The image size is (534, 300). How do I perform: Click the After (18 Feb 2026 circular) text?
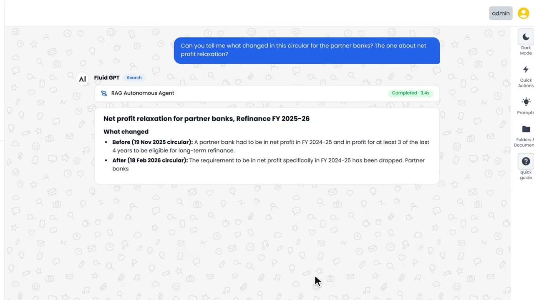150,160
